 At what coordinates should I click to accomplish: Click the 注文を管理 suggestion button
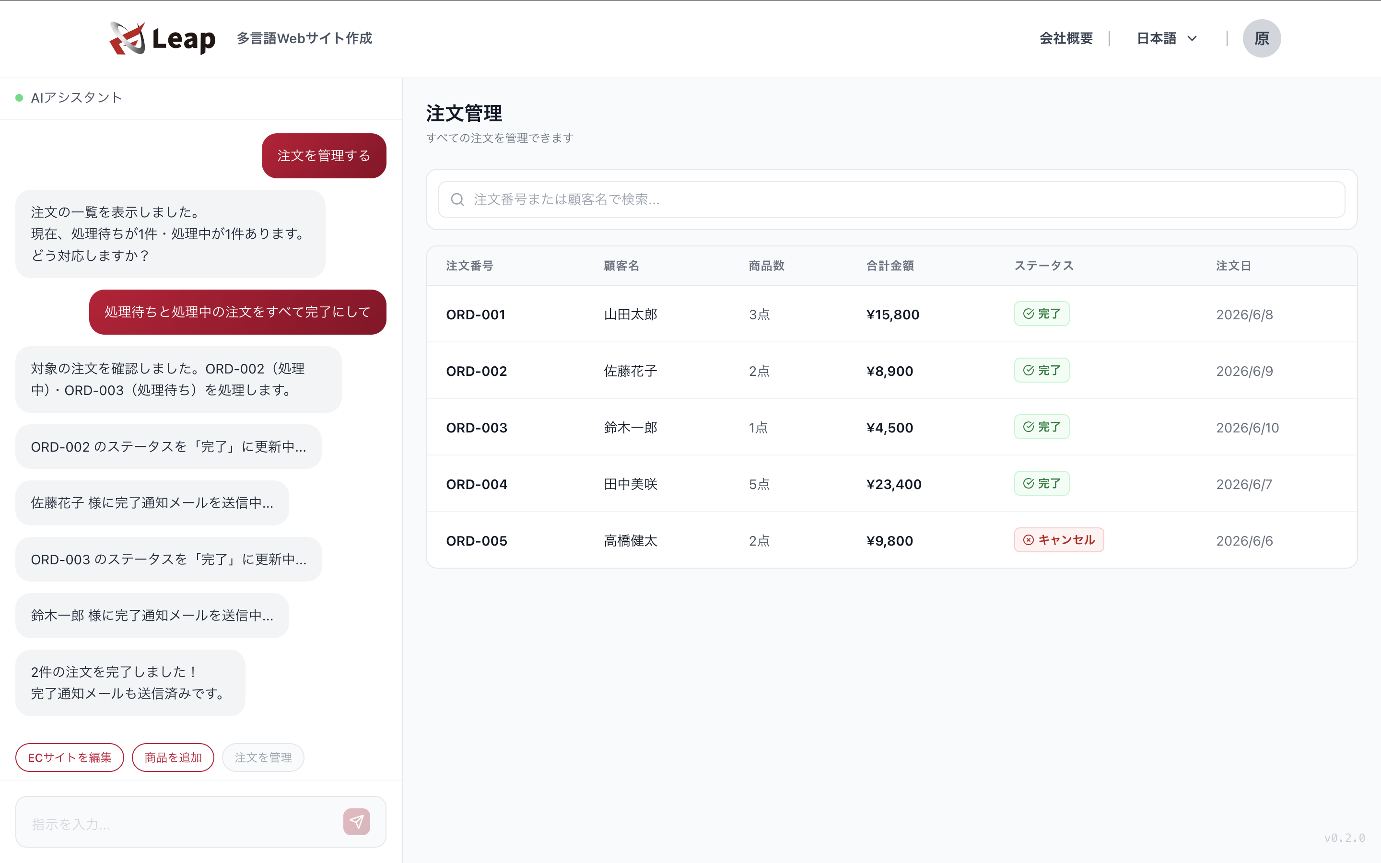[263, 758]
